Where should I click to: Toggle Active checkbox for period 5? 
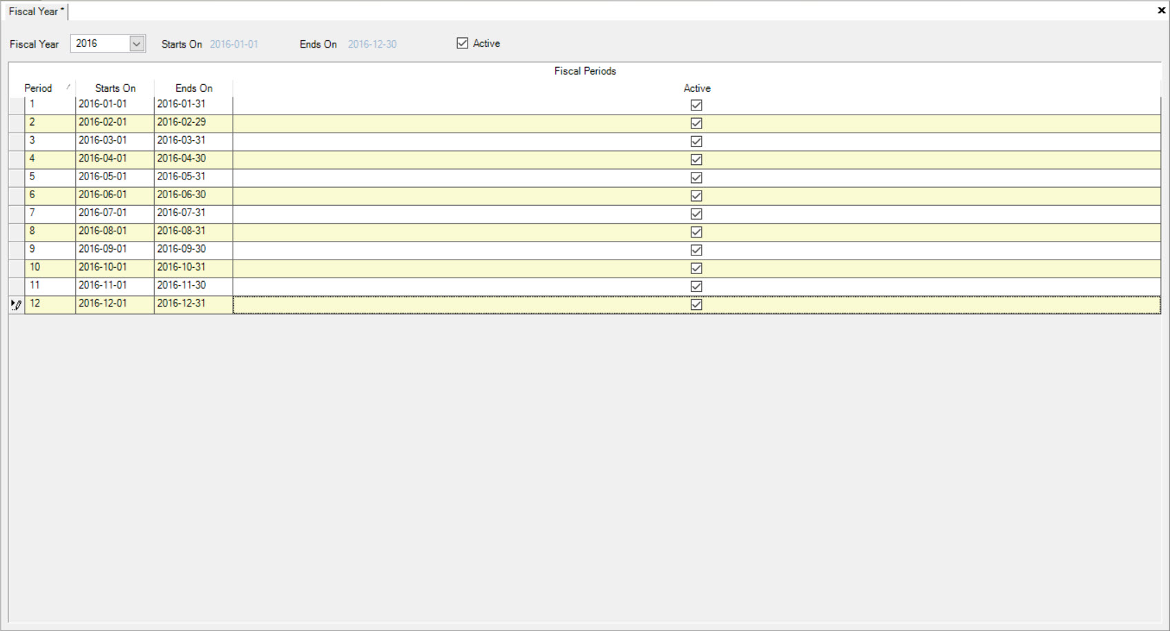tap(696, 177)
